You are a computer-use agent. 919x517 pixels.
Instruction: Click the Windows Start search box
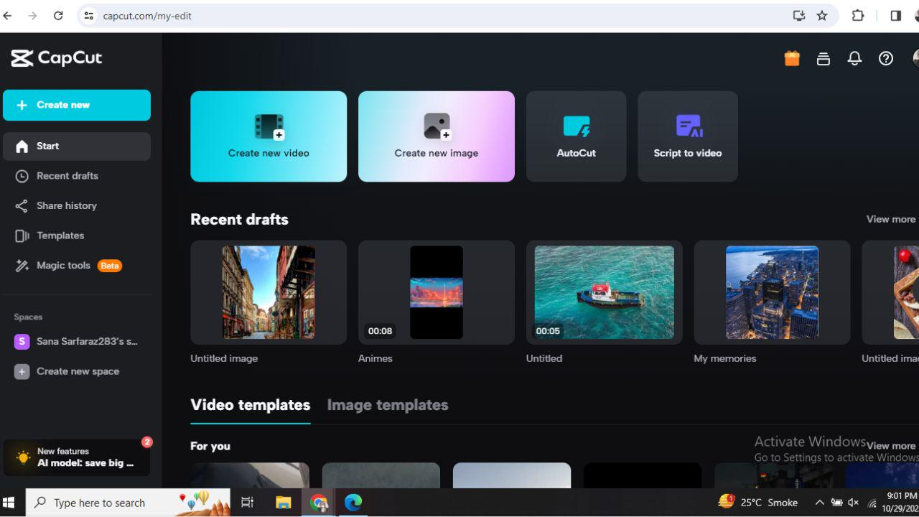coord(115,502)
